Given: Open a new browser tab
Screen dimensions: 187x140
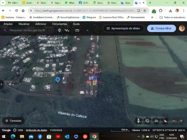Looking at the screenshot, I should (150, 3).
